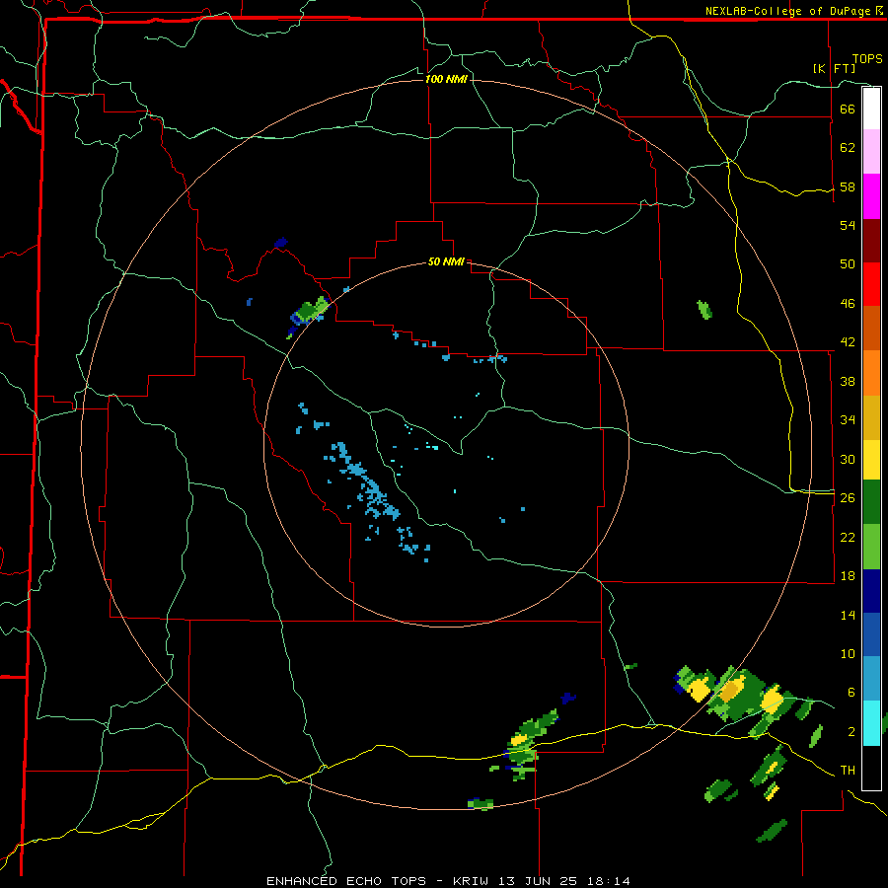This screenshot has width=888, height=888.
Task: Click the '42' legend value
Action: pos(848,342)
